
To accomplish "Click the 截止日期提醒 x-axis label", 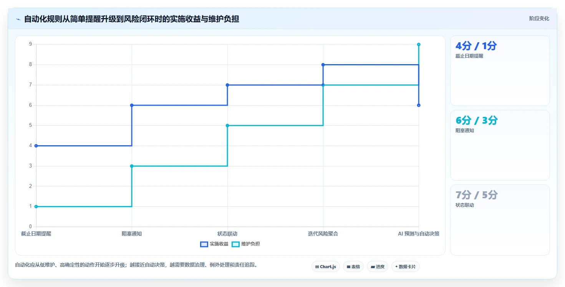I will [36, 234].
